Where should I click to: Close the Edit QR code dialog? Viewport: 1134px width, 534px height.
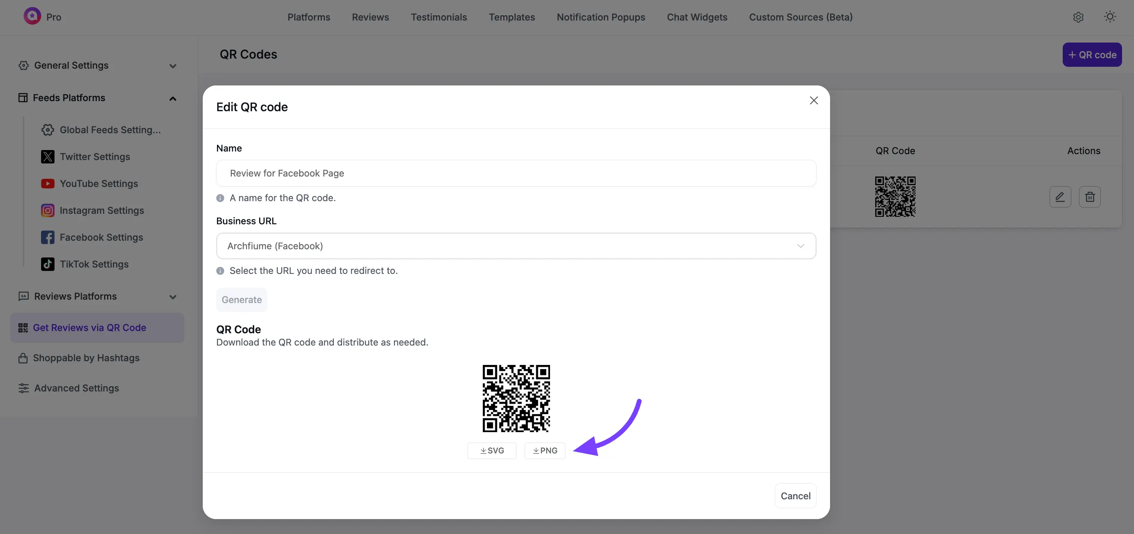(814, 100)
